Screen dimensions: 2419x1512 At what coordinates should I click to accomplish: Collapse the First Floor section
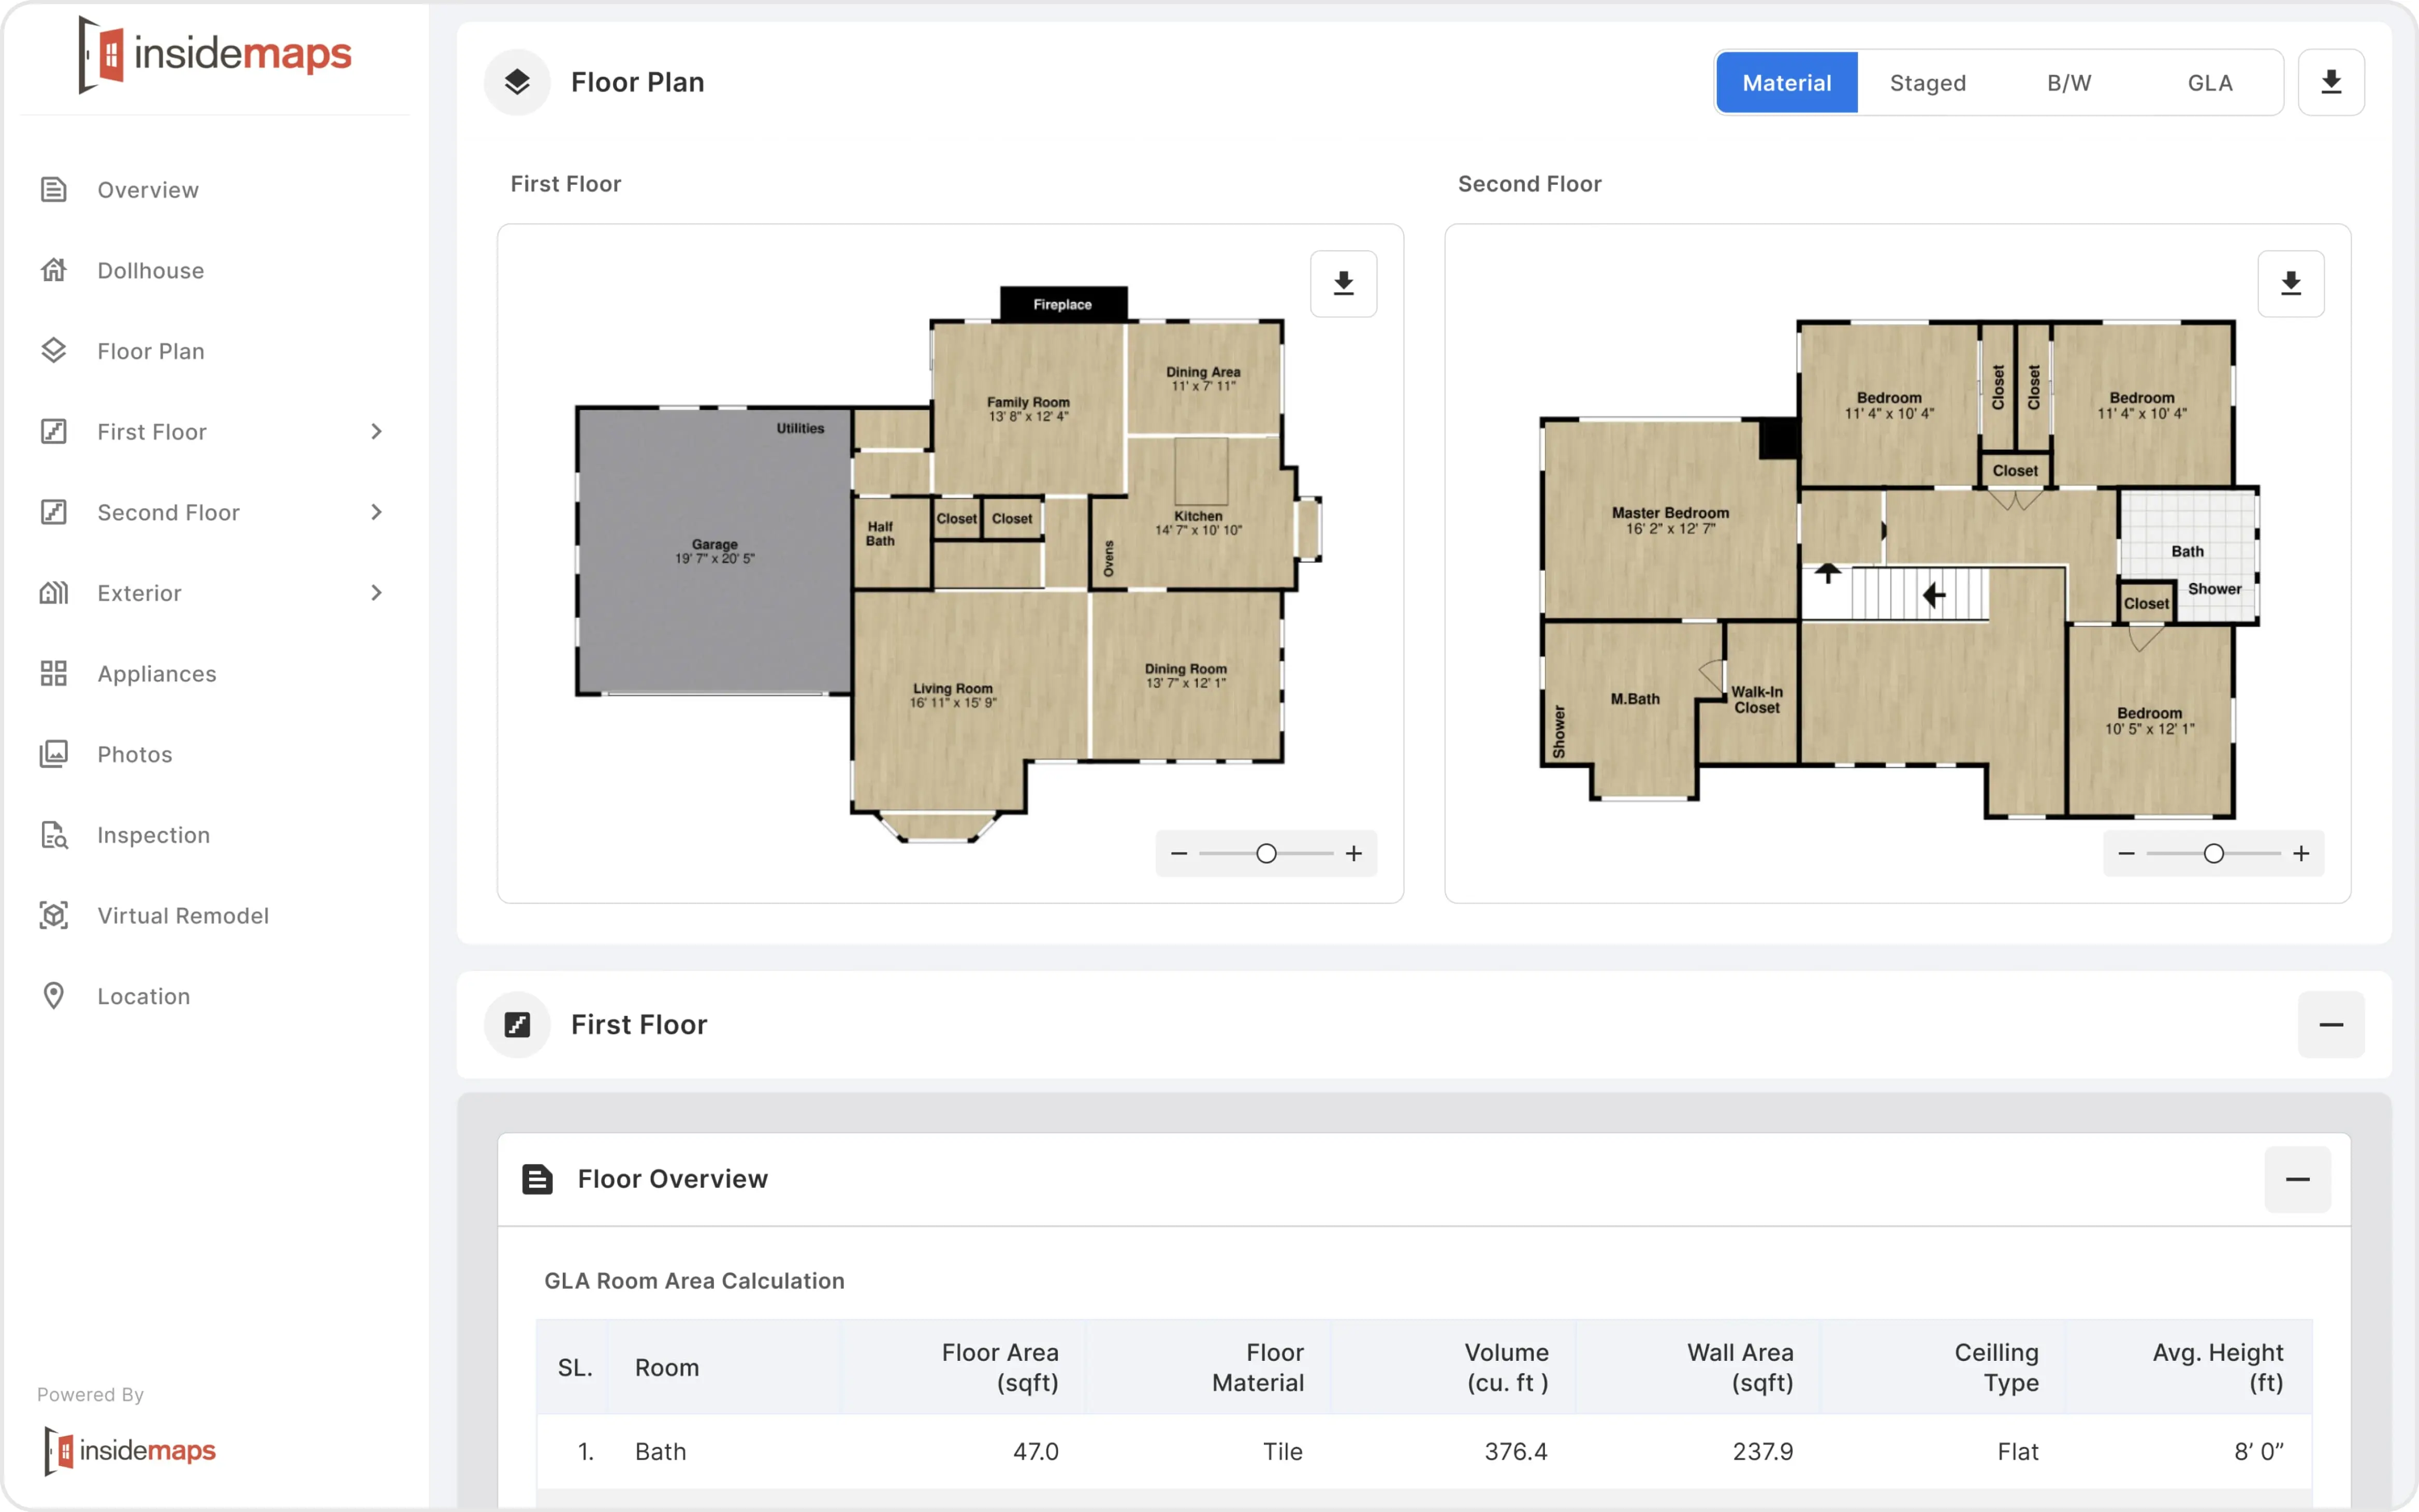pyautogui.click(x=2330, y=1025)
